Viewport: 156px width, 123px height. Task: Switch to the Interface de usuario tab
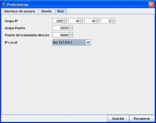click(x=20, y=11)
